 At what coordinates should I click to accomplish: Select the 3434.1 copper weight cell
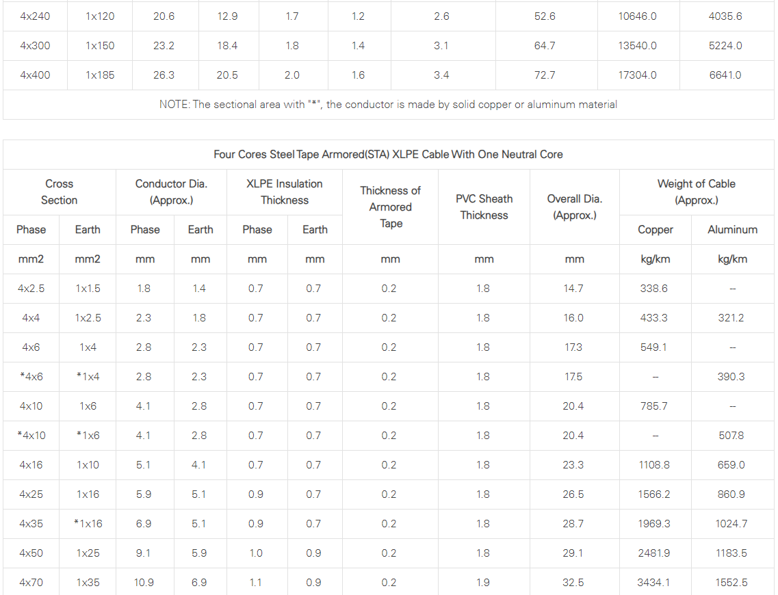(x=653, y=583)
